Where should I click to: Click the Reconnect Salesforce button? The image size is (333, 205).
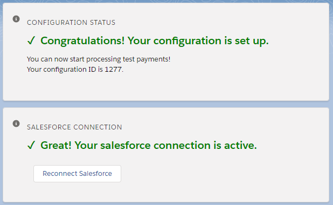pos(77,174)
